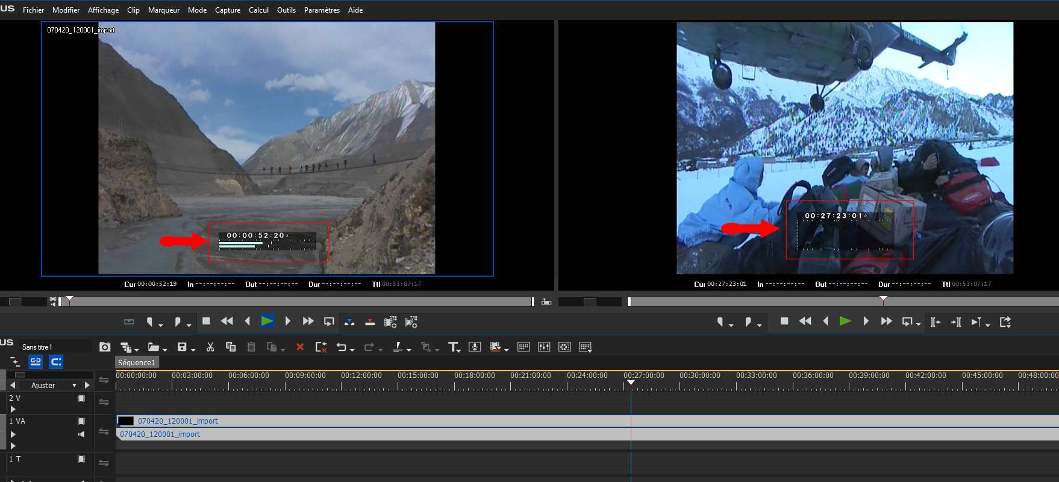Toggle video filmstrip icon on track 2 V
Viewport: 1059px width, 482px height.
(81, 398)
